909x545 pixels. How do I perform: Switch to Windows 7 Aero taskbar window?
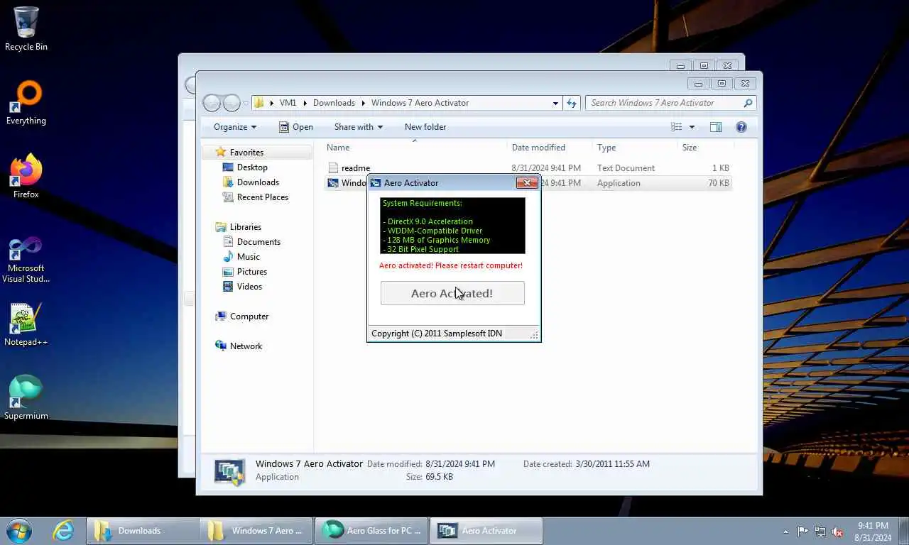256,531
